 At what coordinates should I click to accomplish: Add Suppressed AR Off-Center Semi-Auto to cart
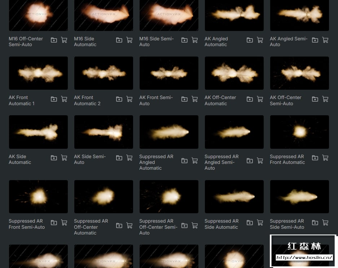pos(195,225)
